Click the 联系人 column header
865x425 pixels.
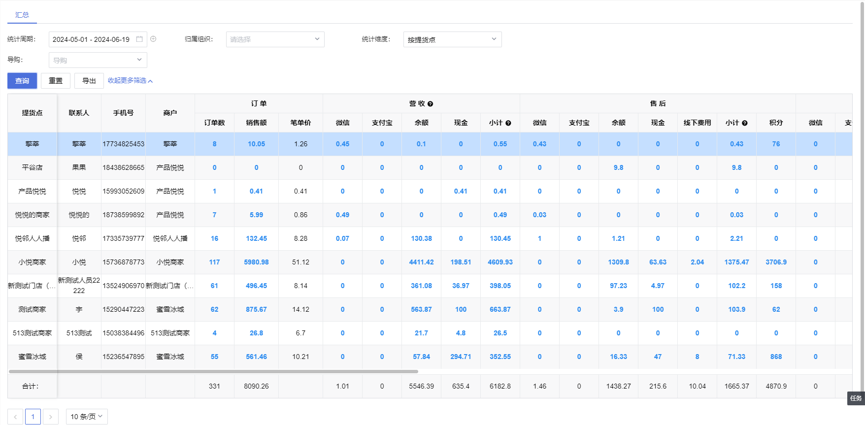coord(79,113)
